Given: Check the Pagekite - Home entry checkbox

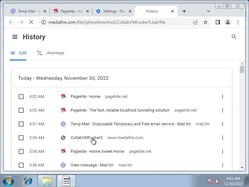Looking at the screenshot, I should click(21, 97).
